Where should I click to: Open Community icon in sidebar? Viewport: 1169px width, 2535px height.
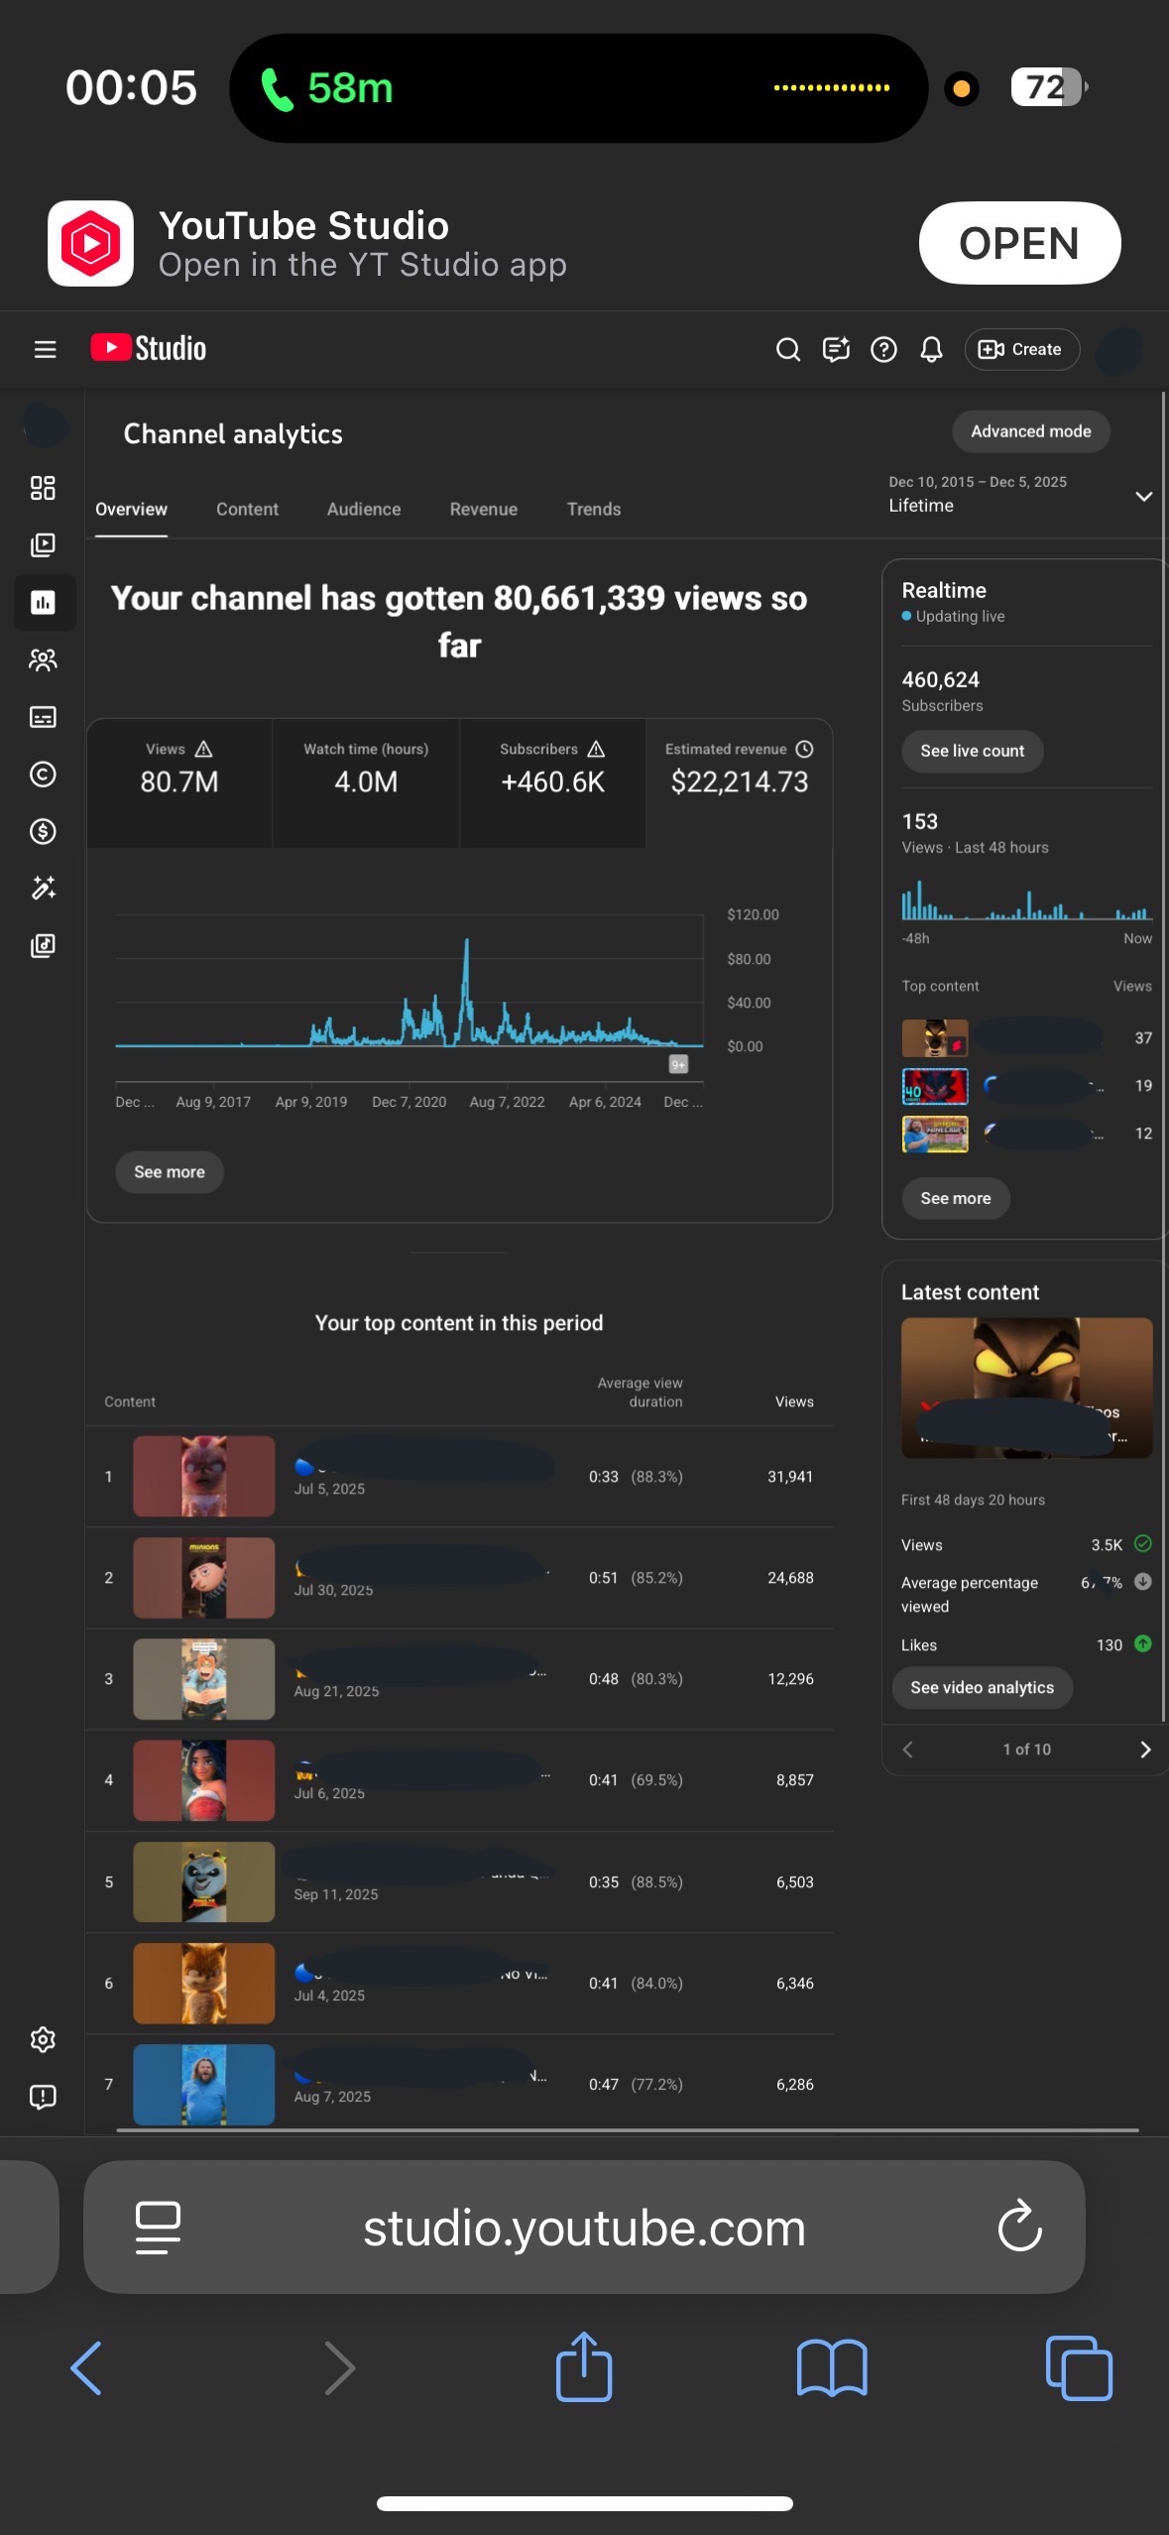pyautogui.click(x=43, y=660)
